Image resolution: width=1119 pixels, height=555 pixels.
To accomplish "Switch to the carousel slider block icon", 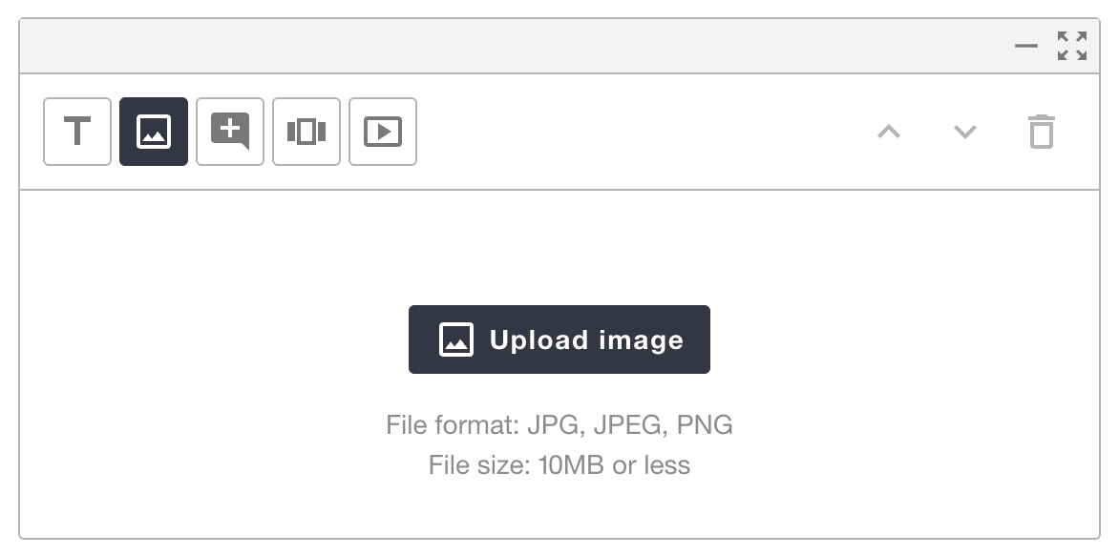I will pyautogui.click(x=306, y=132).
